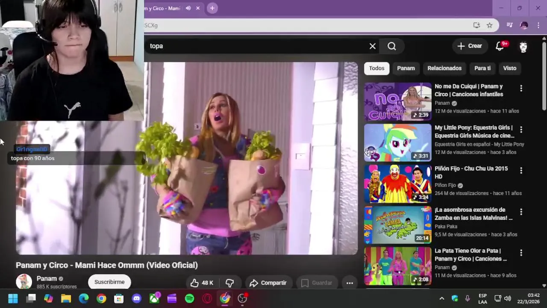Click the Suscribirme button
This screenshot has height=308, width=547.
109,282
